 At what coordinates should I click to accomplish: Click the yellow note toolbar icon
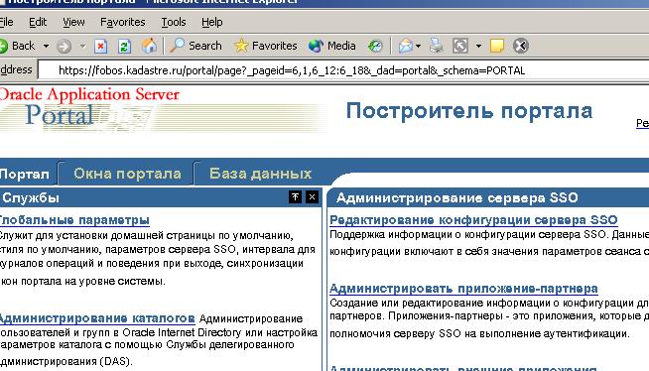coord(497,46)
